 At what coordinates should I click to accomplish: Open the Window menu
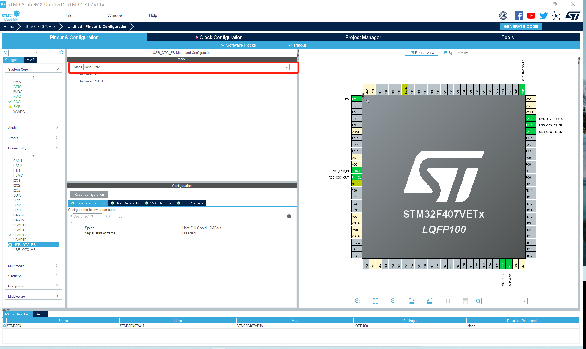pos(115,15)
